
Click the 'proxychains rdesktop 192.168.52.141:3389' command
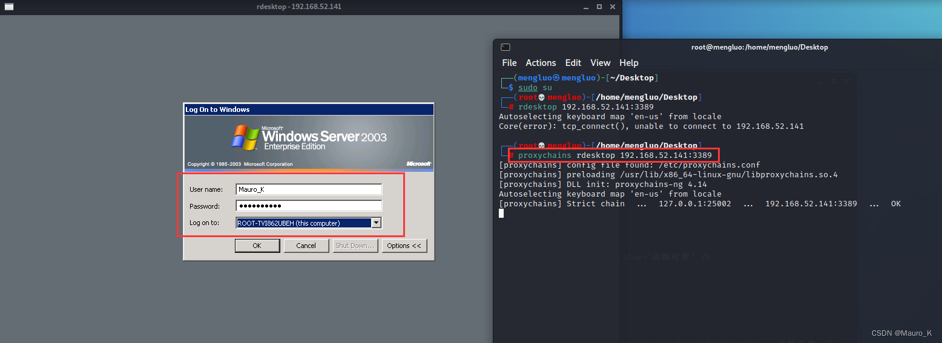(x=615, y=155)
